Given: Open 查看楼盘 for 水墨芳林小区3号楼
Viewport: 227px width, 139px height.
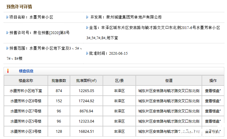Looking at the screenshot, I should (x=213, y=131).
